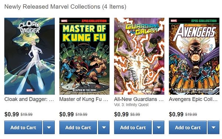
Task: Open dropdown arrow beside Avengers Add to Cart
Action: pyautogui.click(x=213, y=127)
